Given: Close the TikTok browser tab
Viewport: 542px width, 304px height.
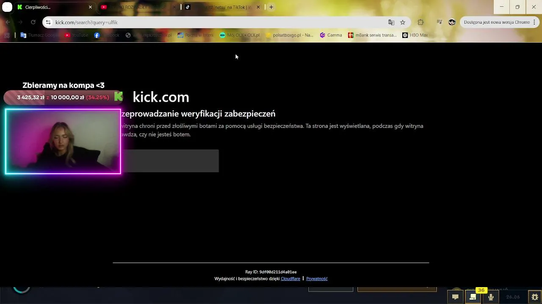Looking at the screenshot, I should click(258, 7).
